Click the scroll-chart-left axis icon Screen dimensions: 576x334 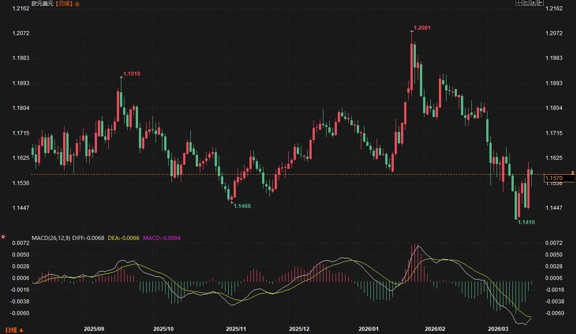(x=526, y=3)
